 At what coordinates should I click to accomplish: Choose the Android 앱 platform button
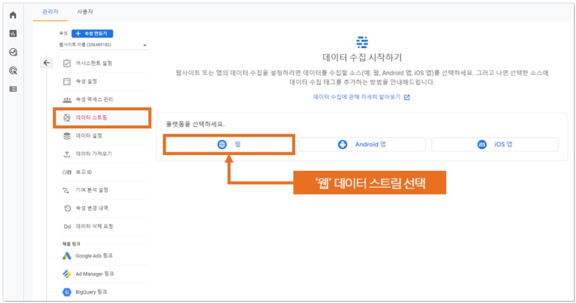click(x=362, y=145)
